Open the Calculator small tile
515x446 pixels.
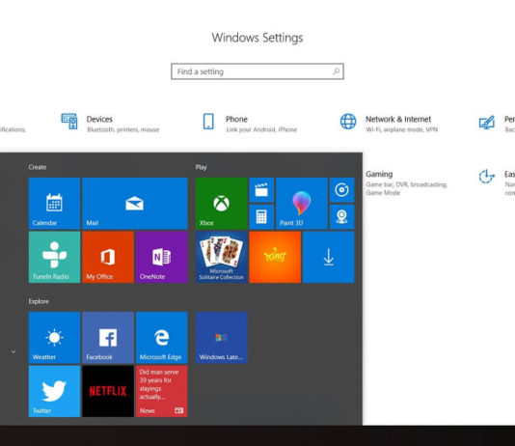pos(261,216)
